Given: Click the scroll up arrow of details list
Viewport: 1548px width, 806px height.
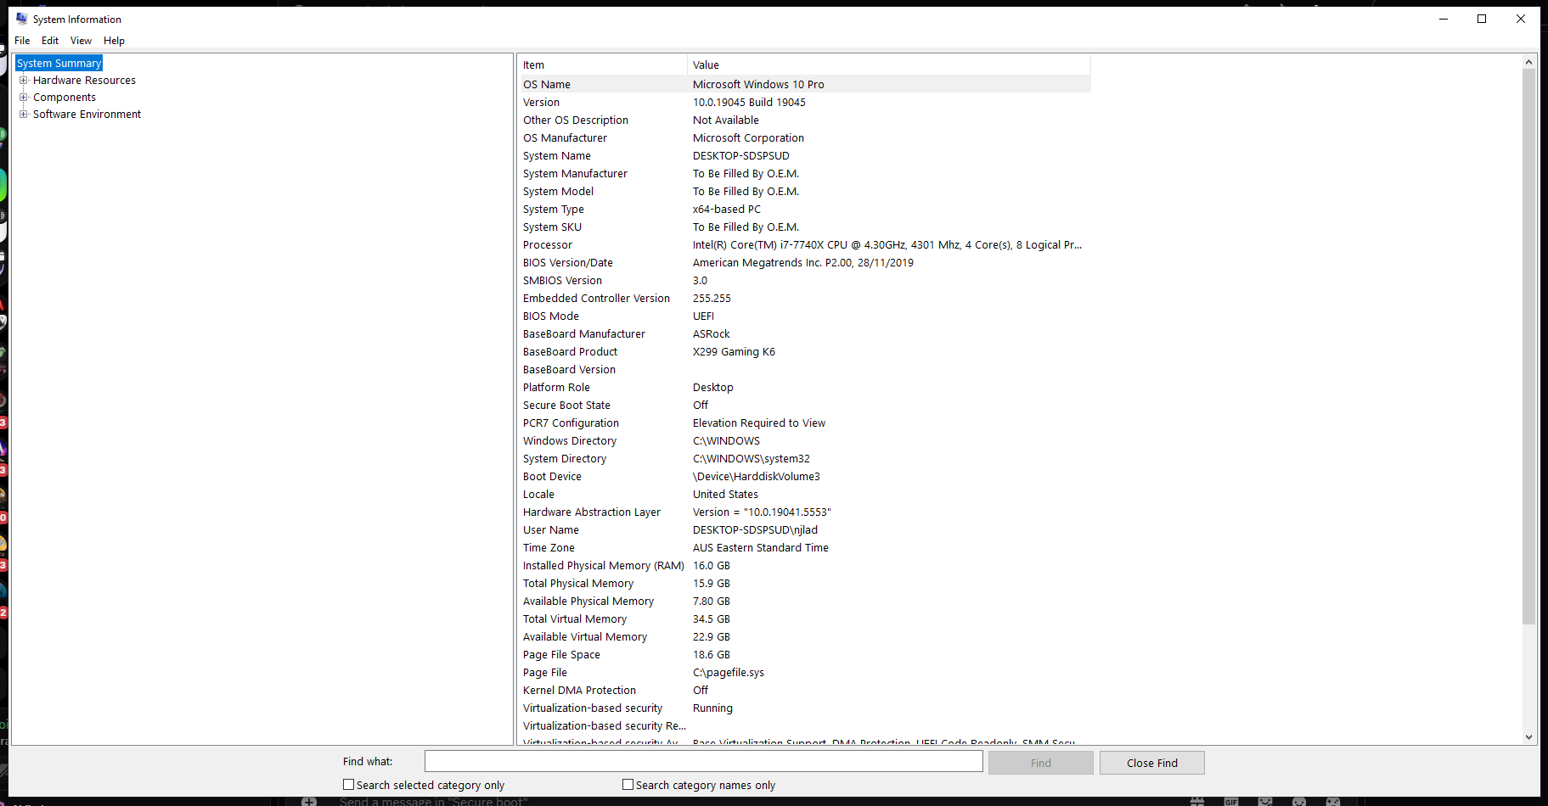Looking at the screenshot, I should (1528, 62).
